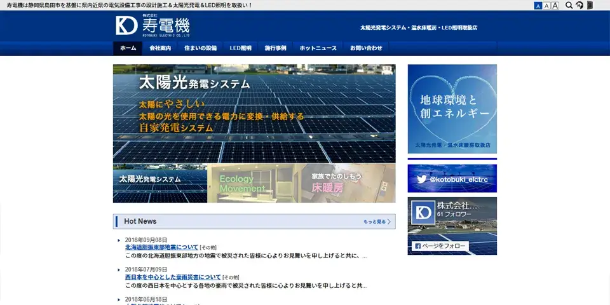The width and height of the screenshot is (610, 305).
Task: Open the お問い合わせ menu item
Action: click(x=366, y=48)
